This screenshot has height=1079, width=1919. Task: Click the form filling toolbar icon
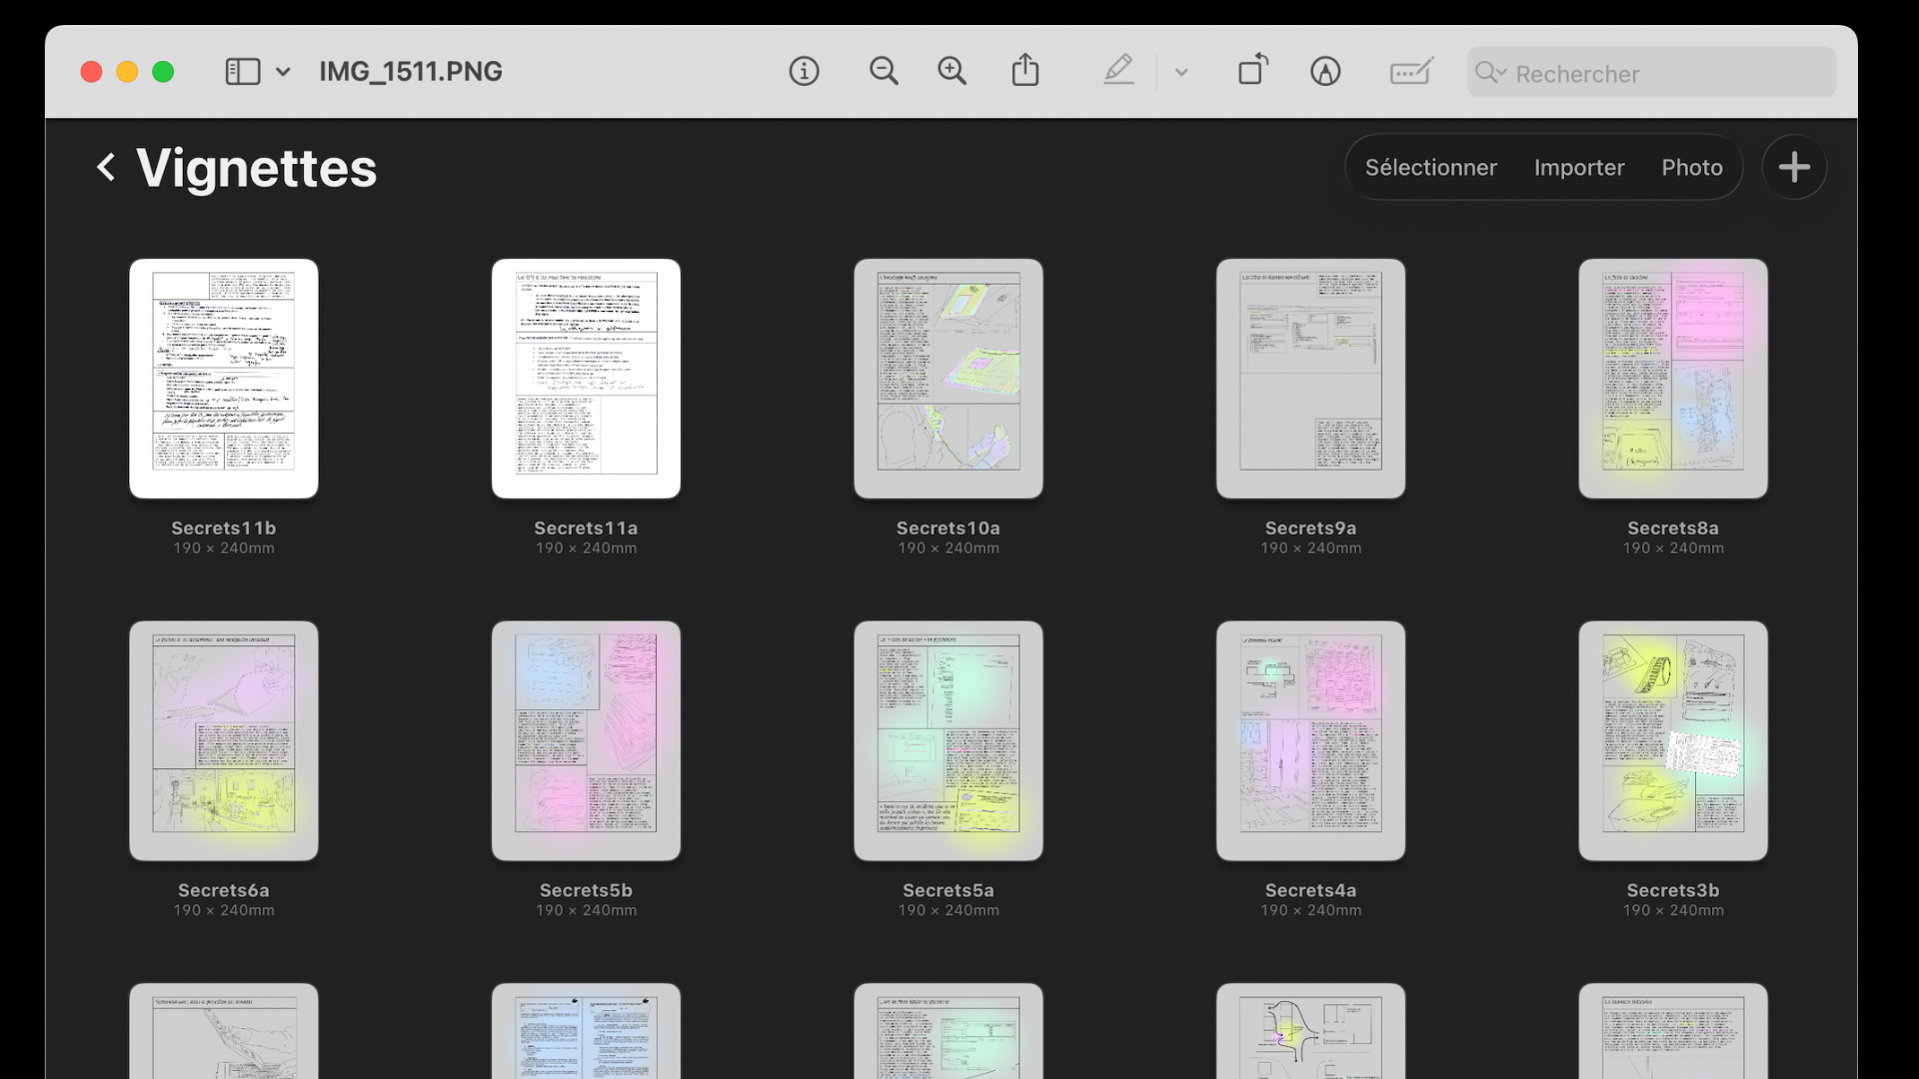click(1410, 71)
